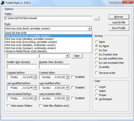134x121 pixels.
Task: Select Html tree style (detailed, multimedia version)
Action: (48, 45)
